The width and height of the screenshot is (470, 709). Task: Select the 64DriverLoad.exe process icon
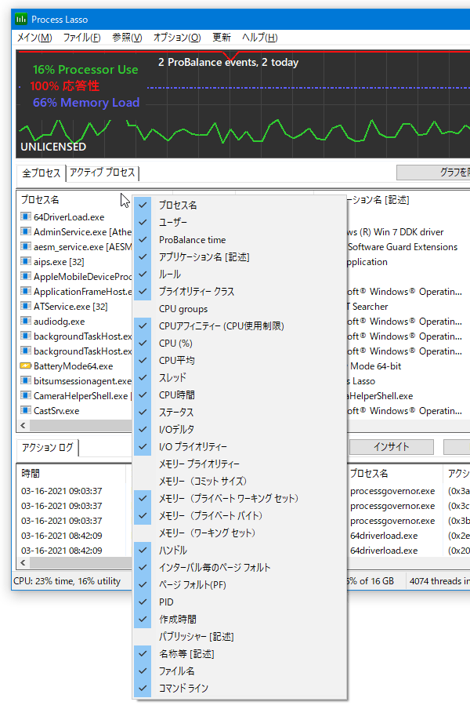coord(26,217)
